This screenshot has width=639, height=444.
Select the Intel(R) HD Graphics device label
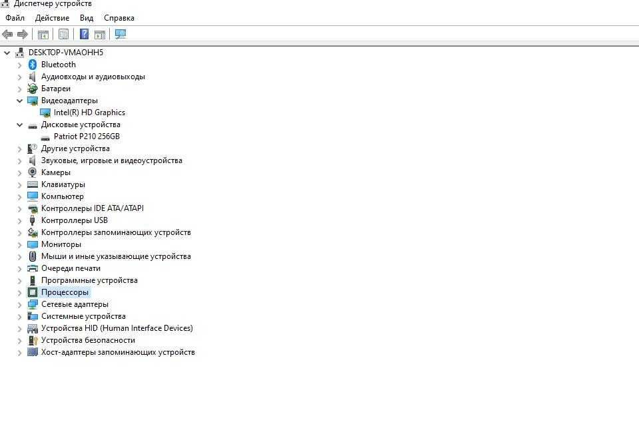point(89,112)
